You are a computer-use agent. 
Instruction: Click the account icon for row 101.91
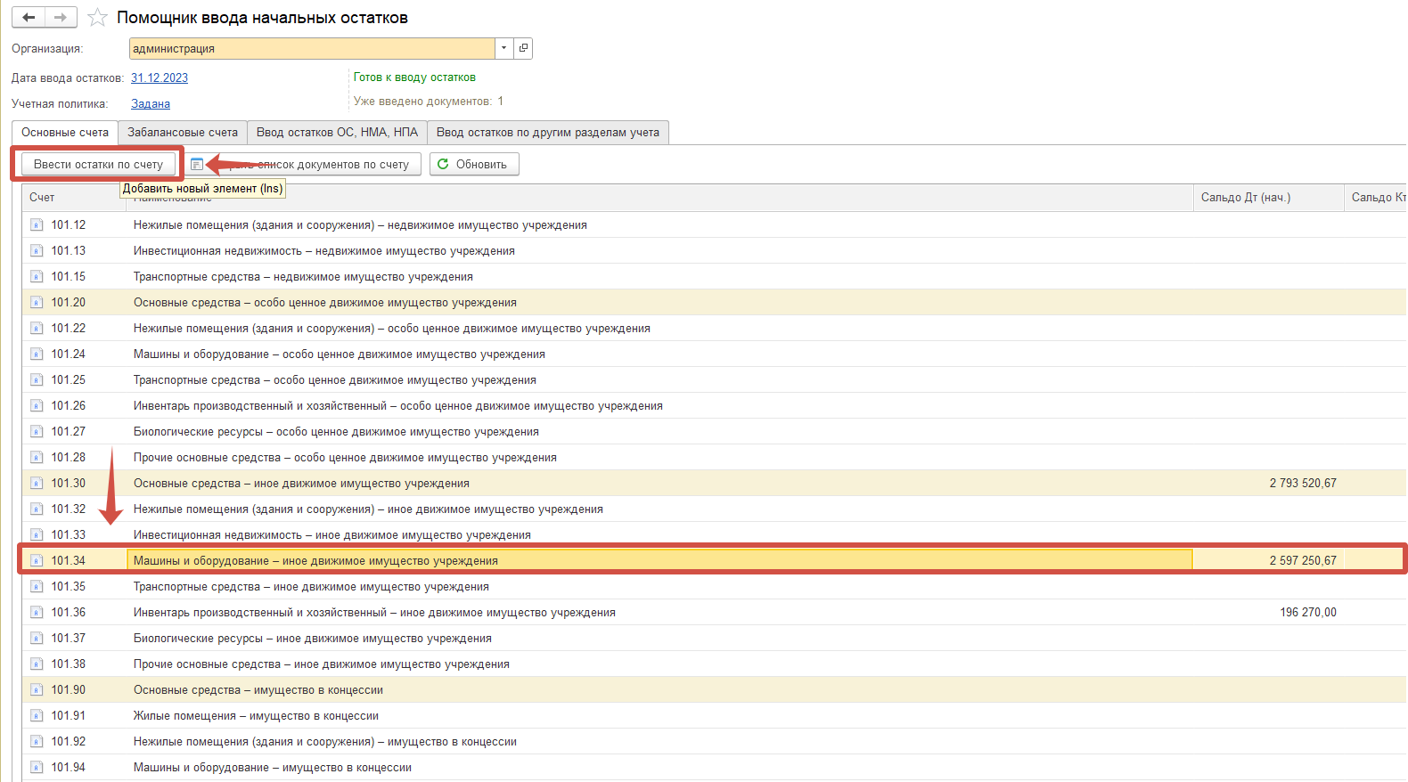(37, 716)
